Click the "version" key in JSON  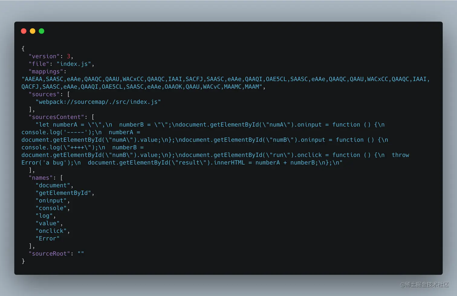44,56
